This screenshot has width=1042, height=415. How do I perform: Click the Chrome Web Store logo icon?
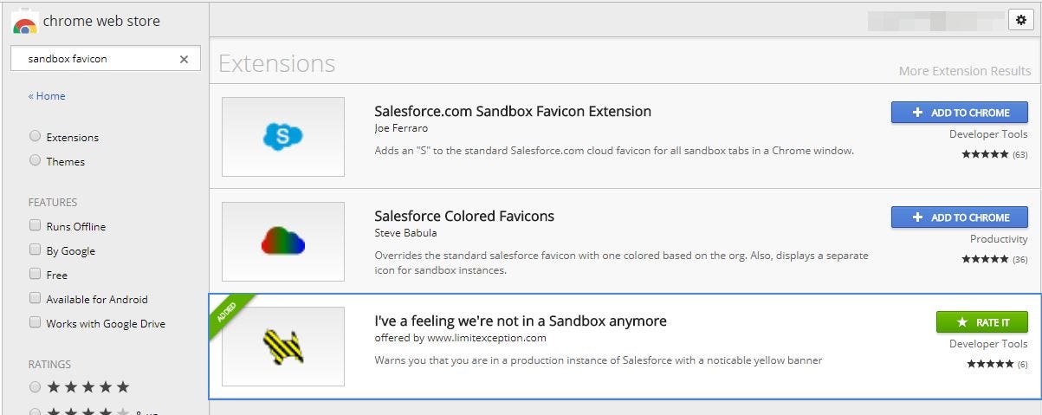(25, 22)
